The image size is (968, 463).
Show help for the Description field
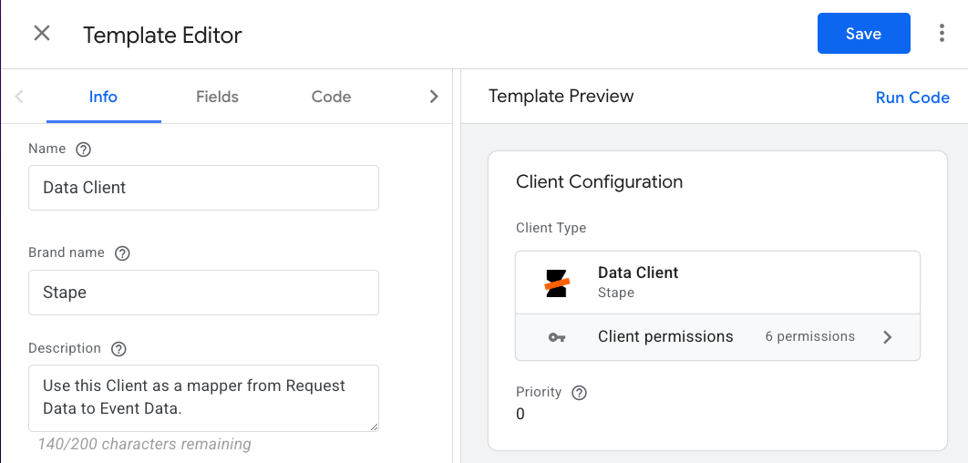click(118, 349)
